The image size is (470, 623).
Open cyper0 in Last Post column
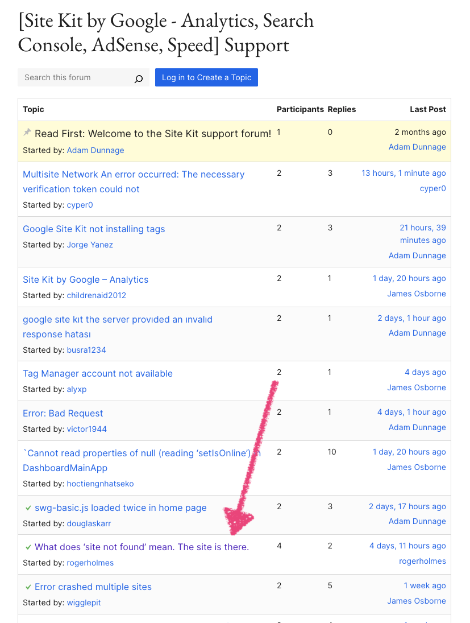click(432, 189)
